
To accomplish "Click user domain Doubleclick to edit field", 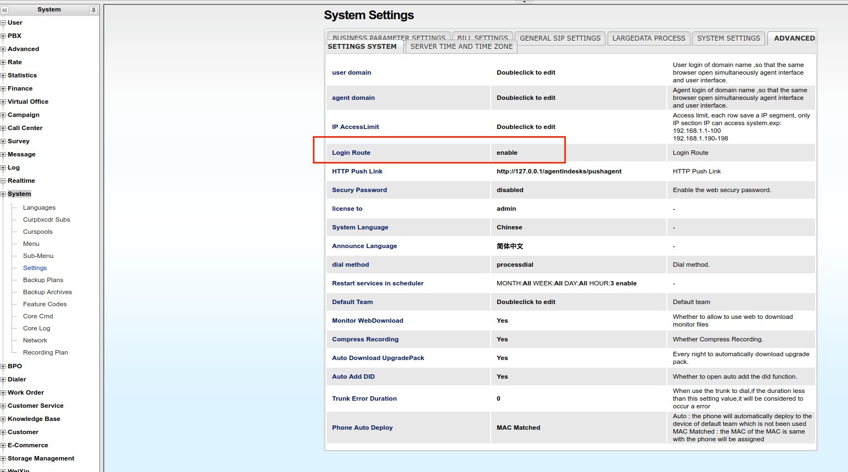I will click(526, 72).
